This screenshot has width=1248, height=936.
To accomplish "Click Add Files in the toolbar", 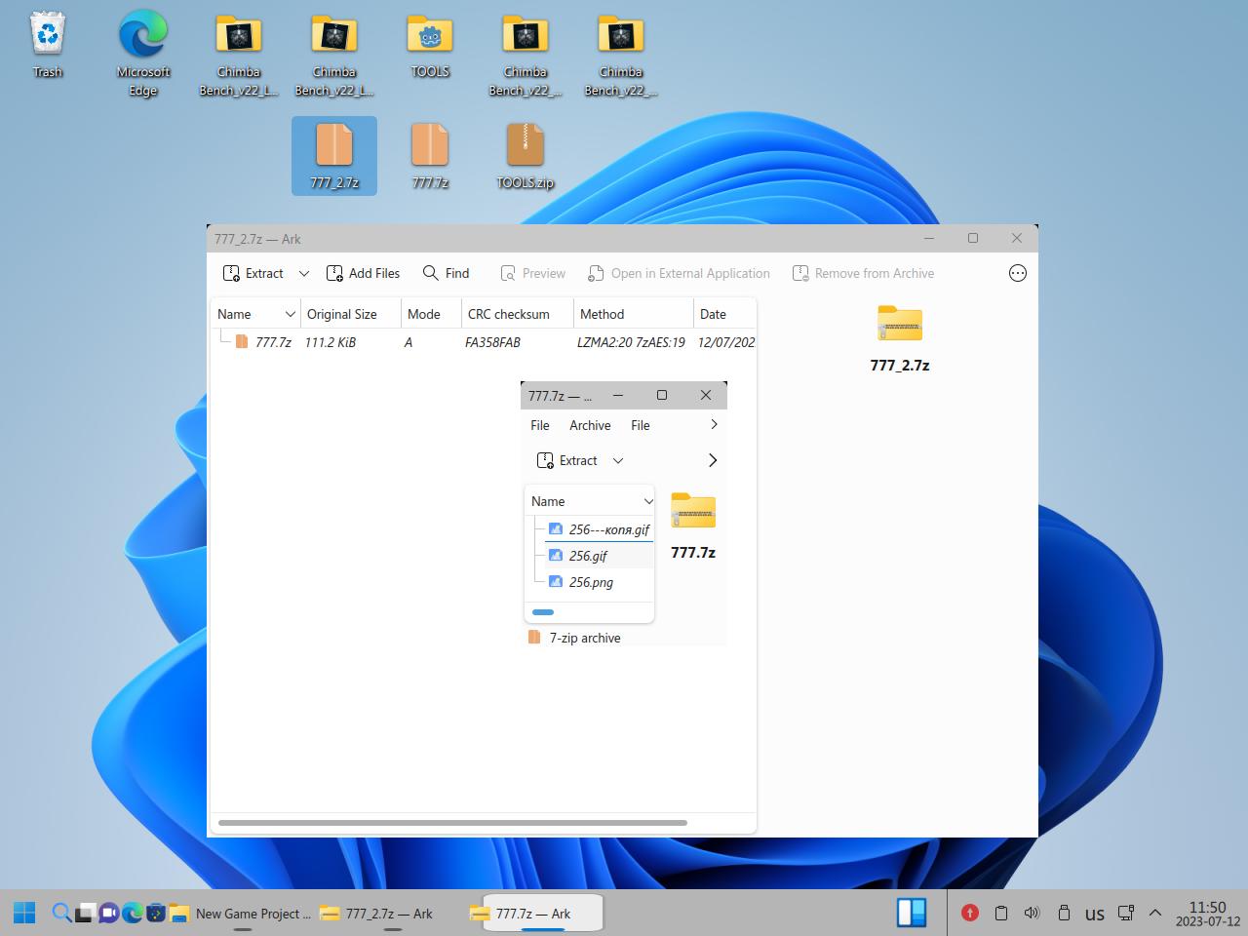I will coord(363,273).
